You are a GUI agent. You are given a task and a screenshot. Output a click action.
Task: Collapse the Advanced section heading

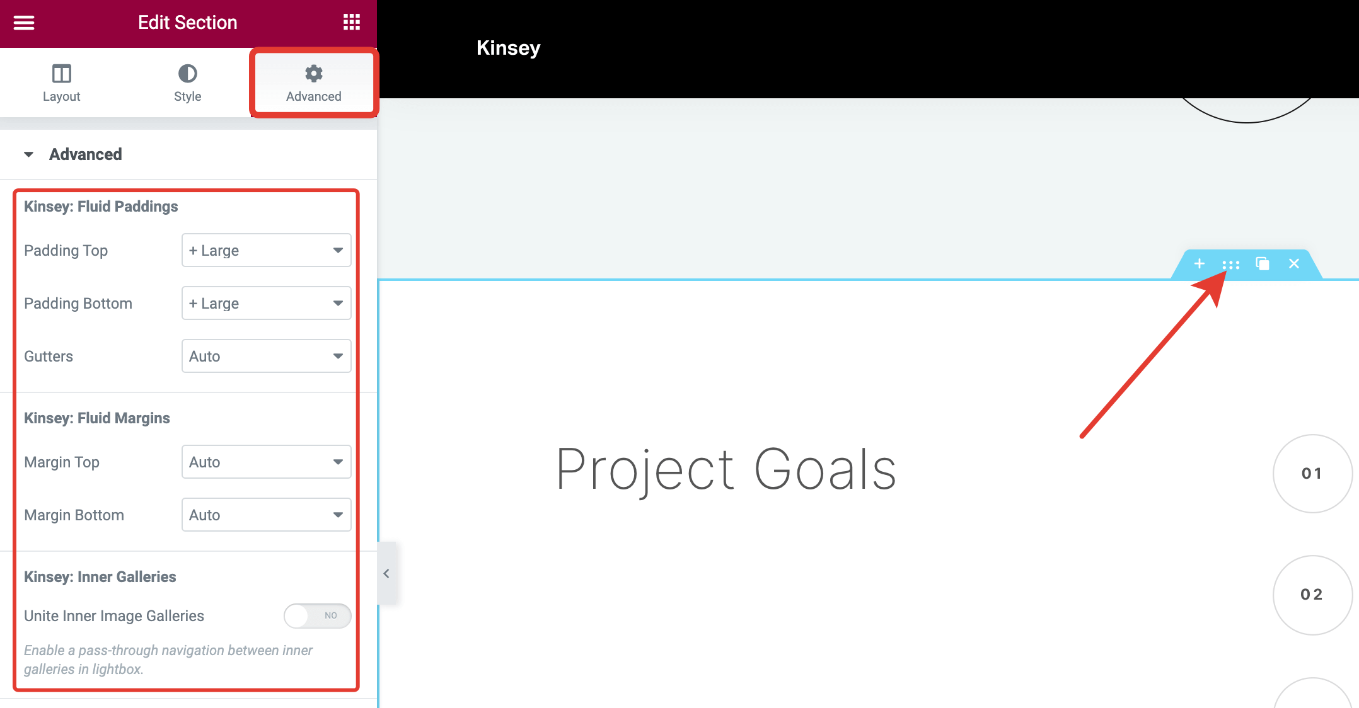click(85, 154)
